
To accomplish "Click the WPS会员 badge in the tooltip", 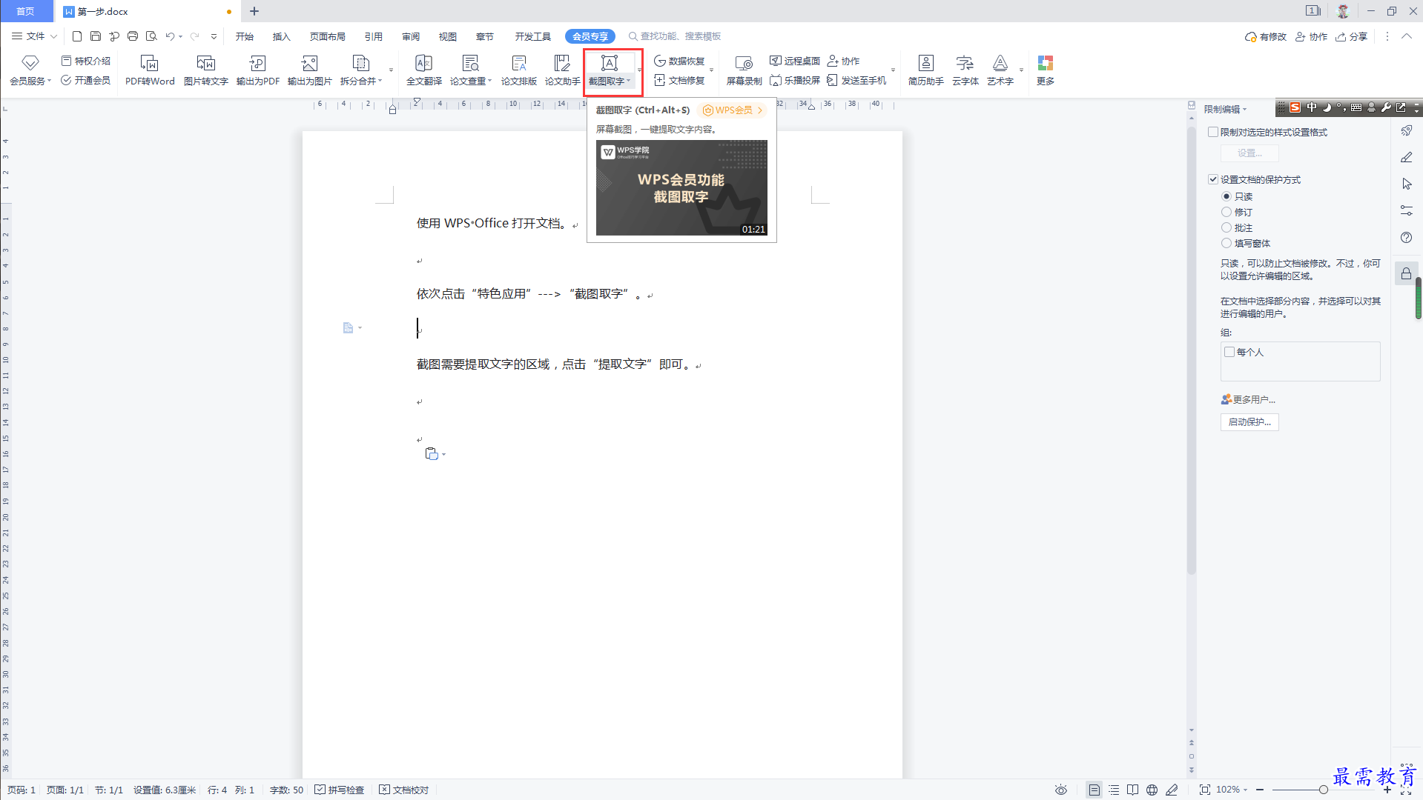I will point(732,110).
